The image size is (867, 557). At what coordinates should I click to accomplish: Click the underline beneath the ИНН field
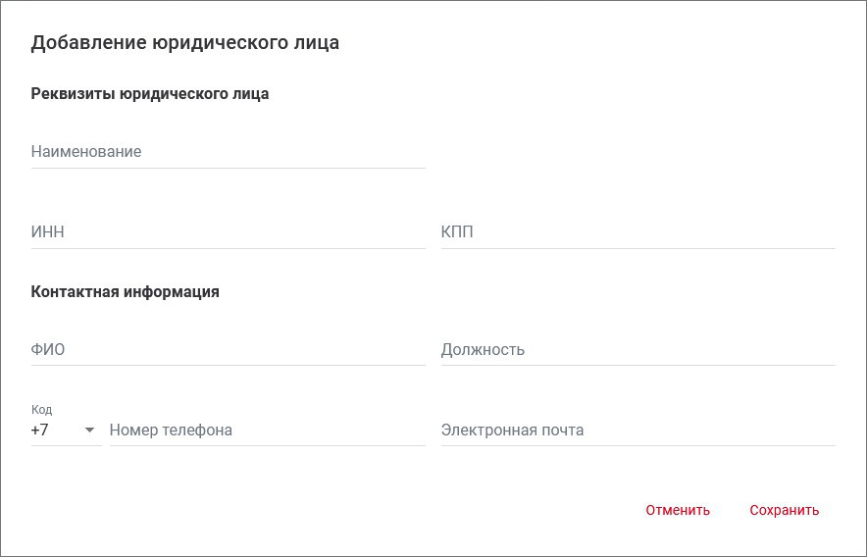click(x=228, y=248)
